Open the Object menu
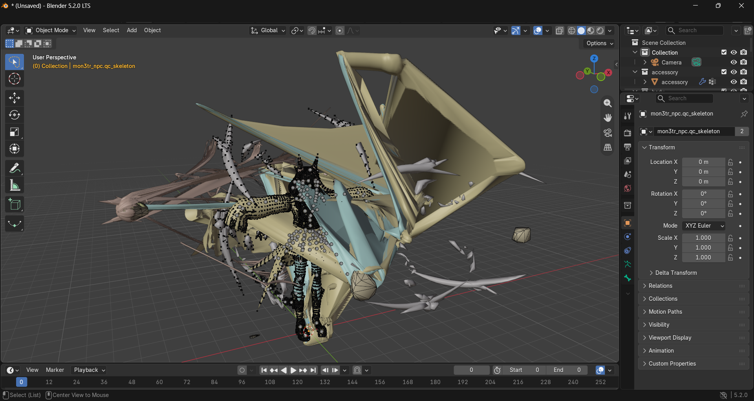 click(x=152, y=30)
